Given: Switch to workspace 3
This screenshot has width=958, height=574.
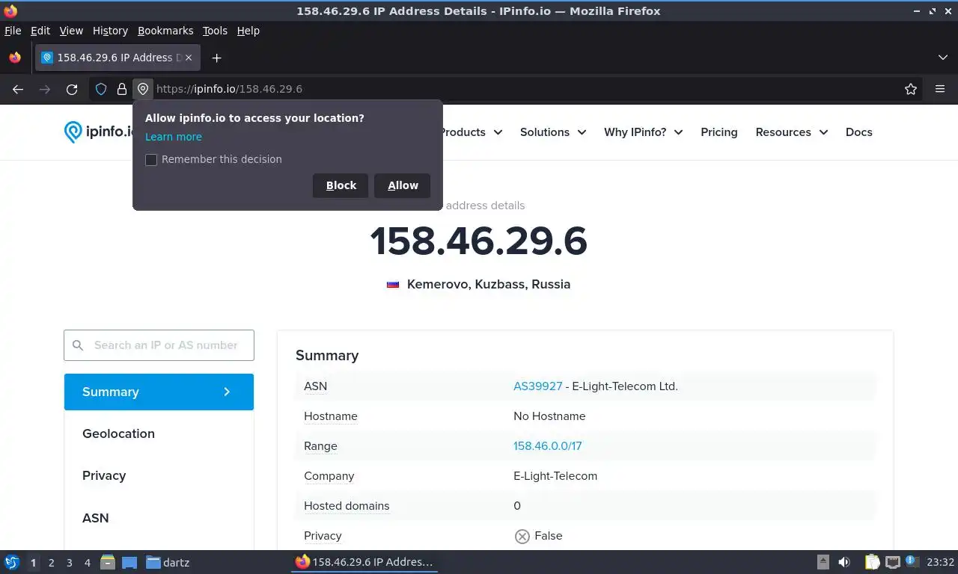Looking at the screenshot, I should tap(69, 563).
